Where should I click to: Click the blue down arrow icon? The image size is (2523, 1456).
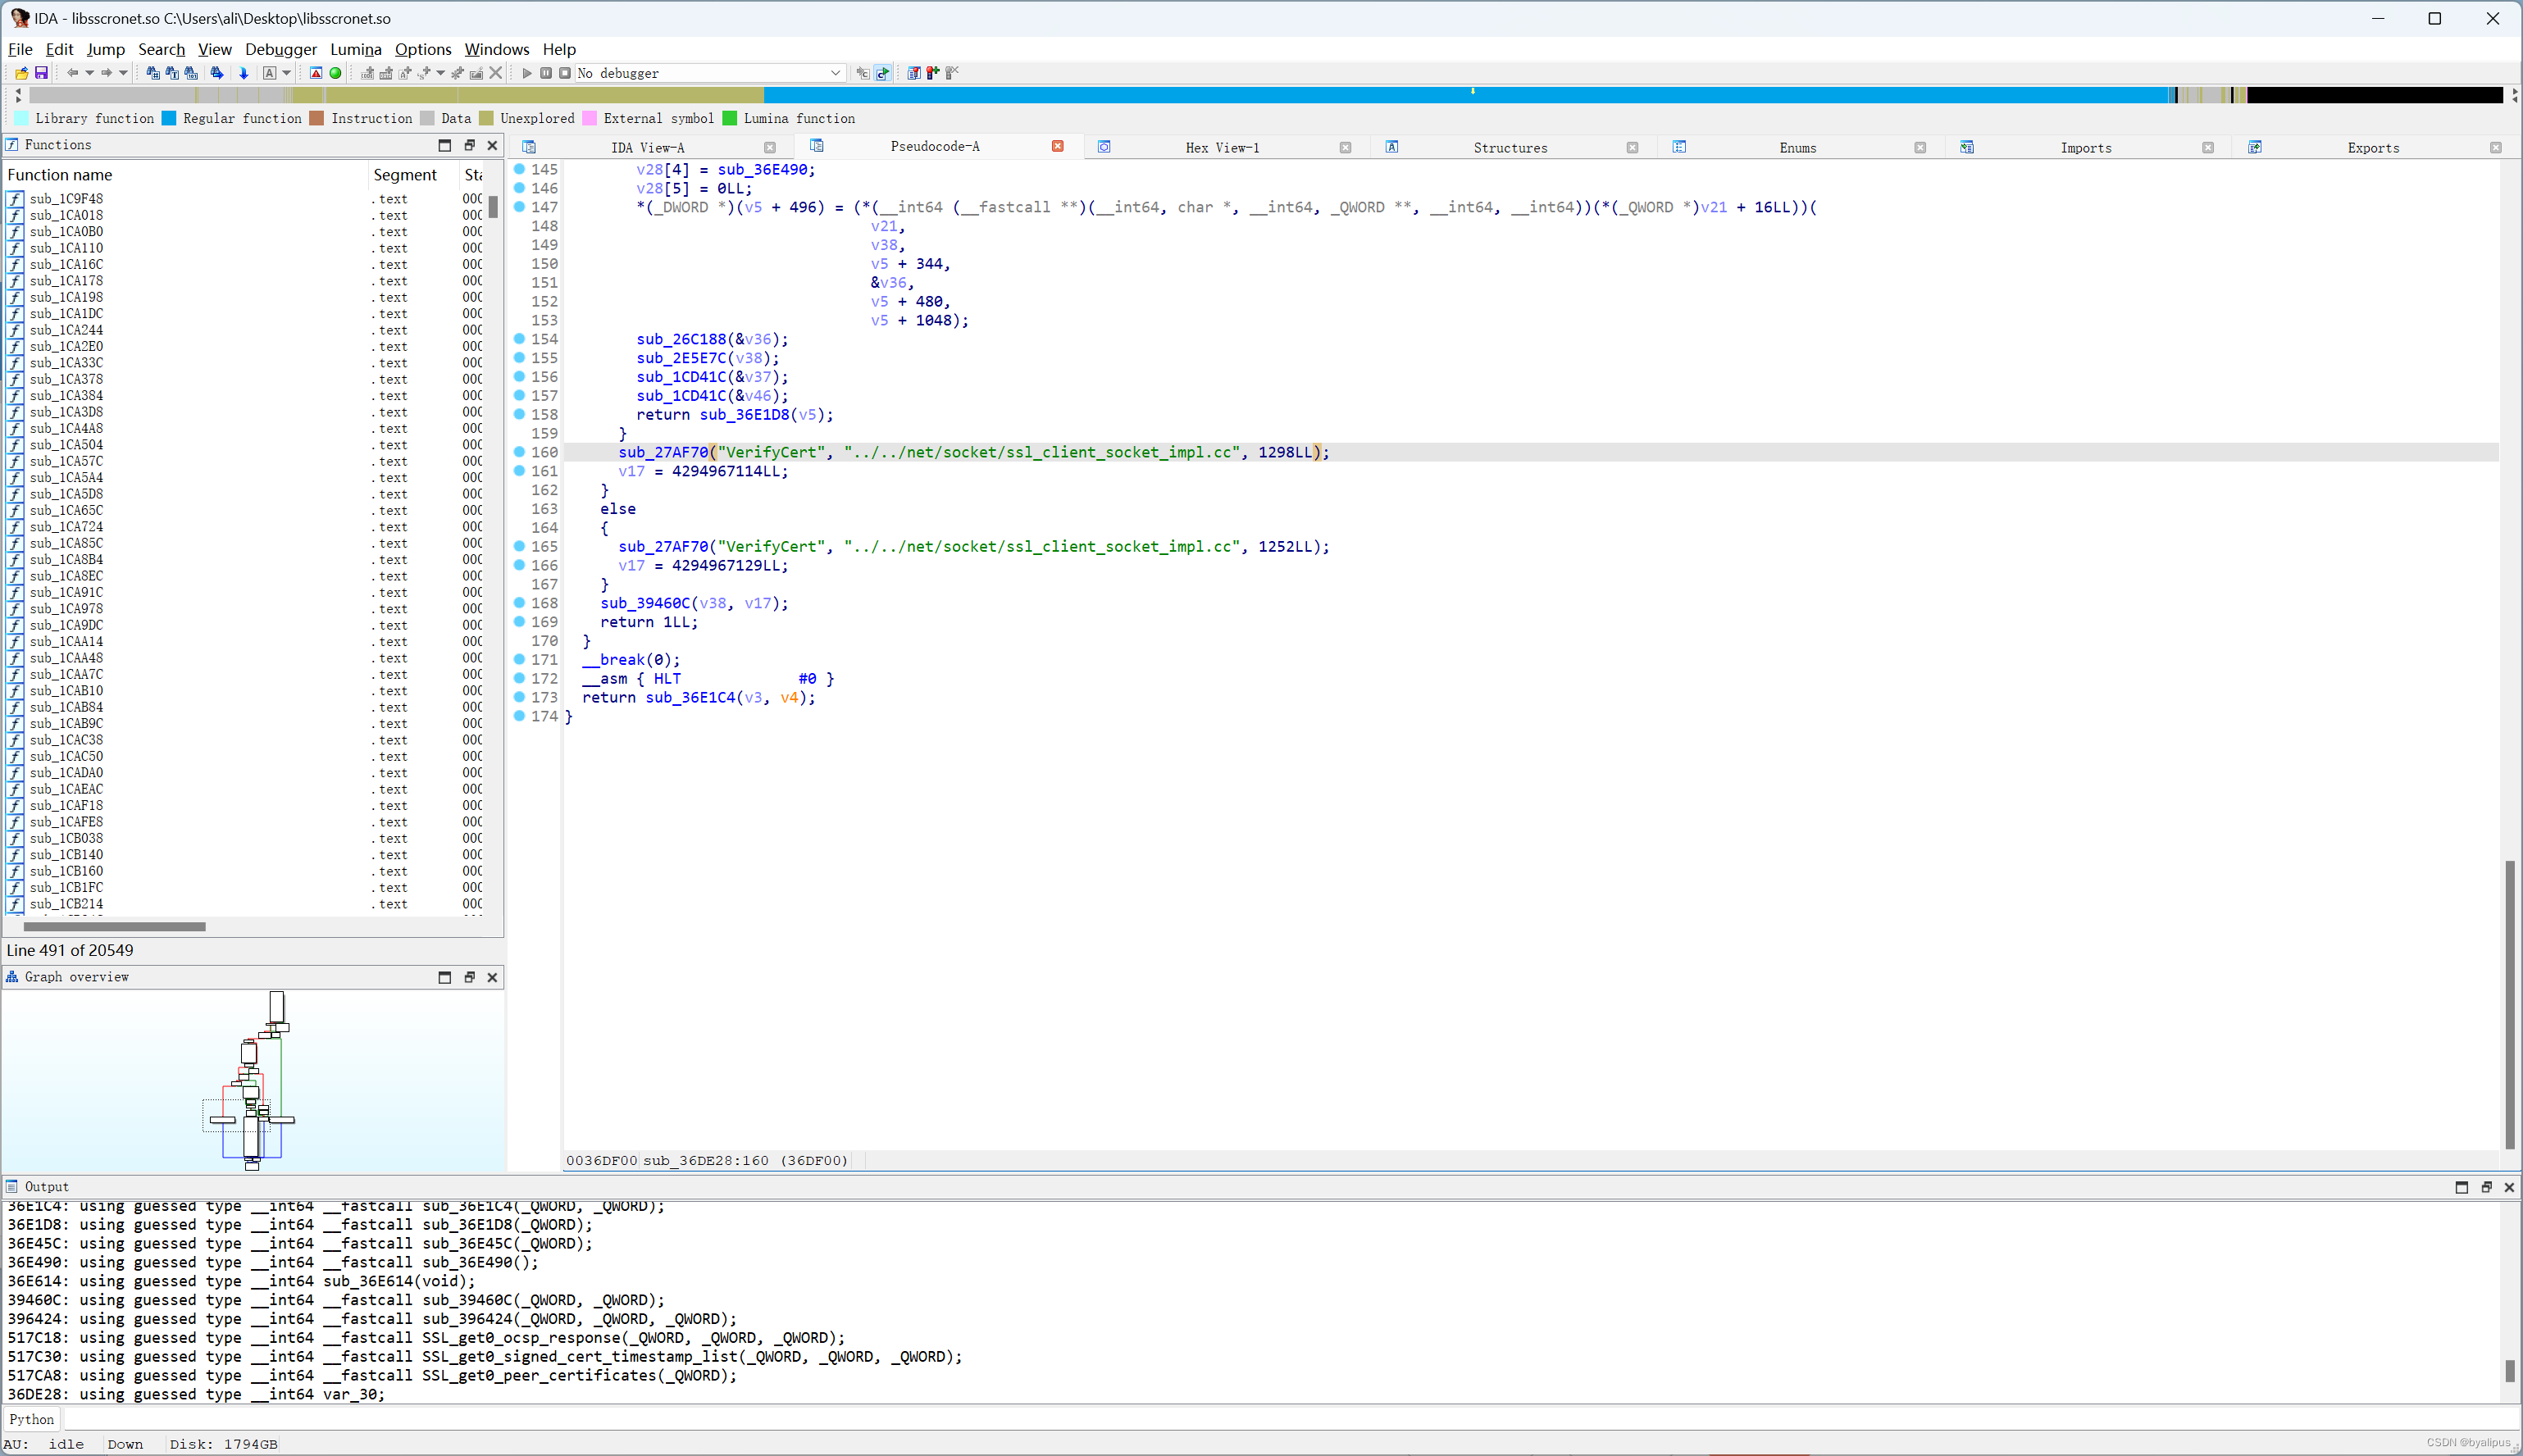243,73
